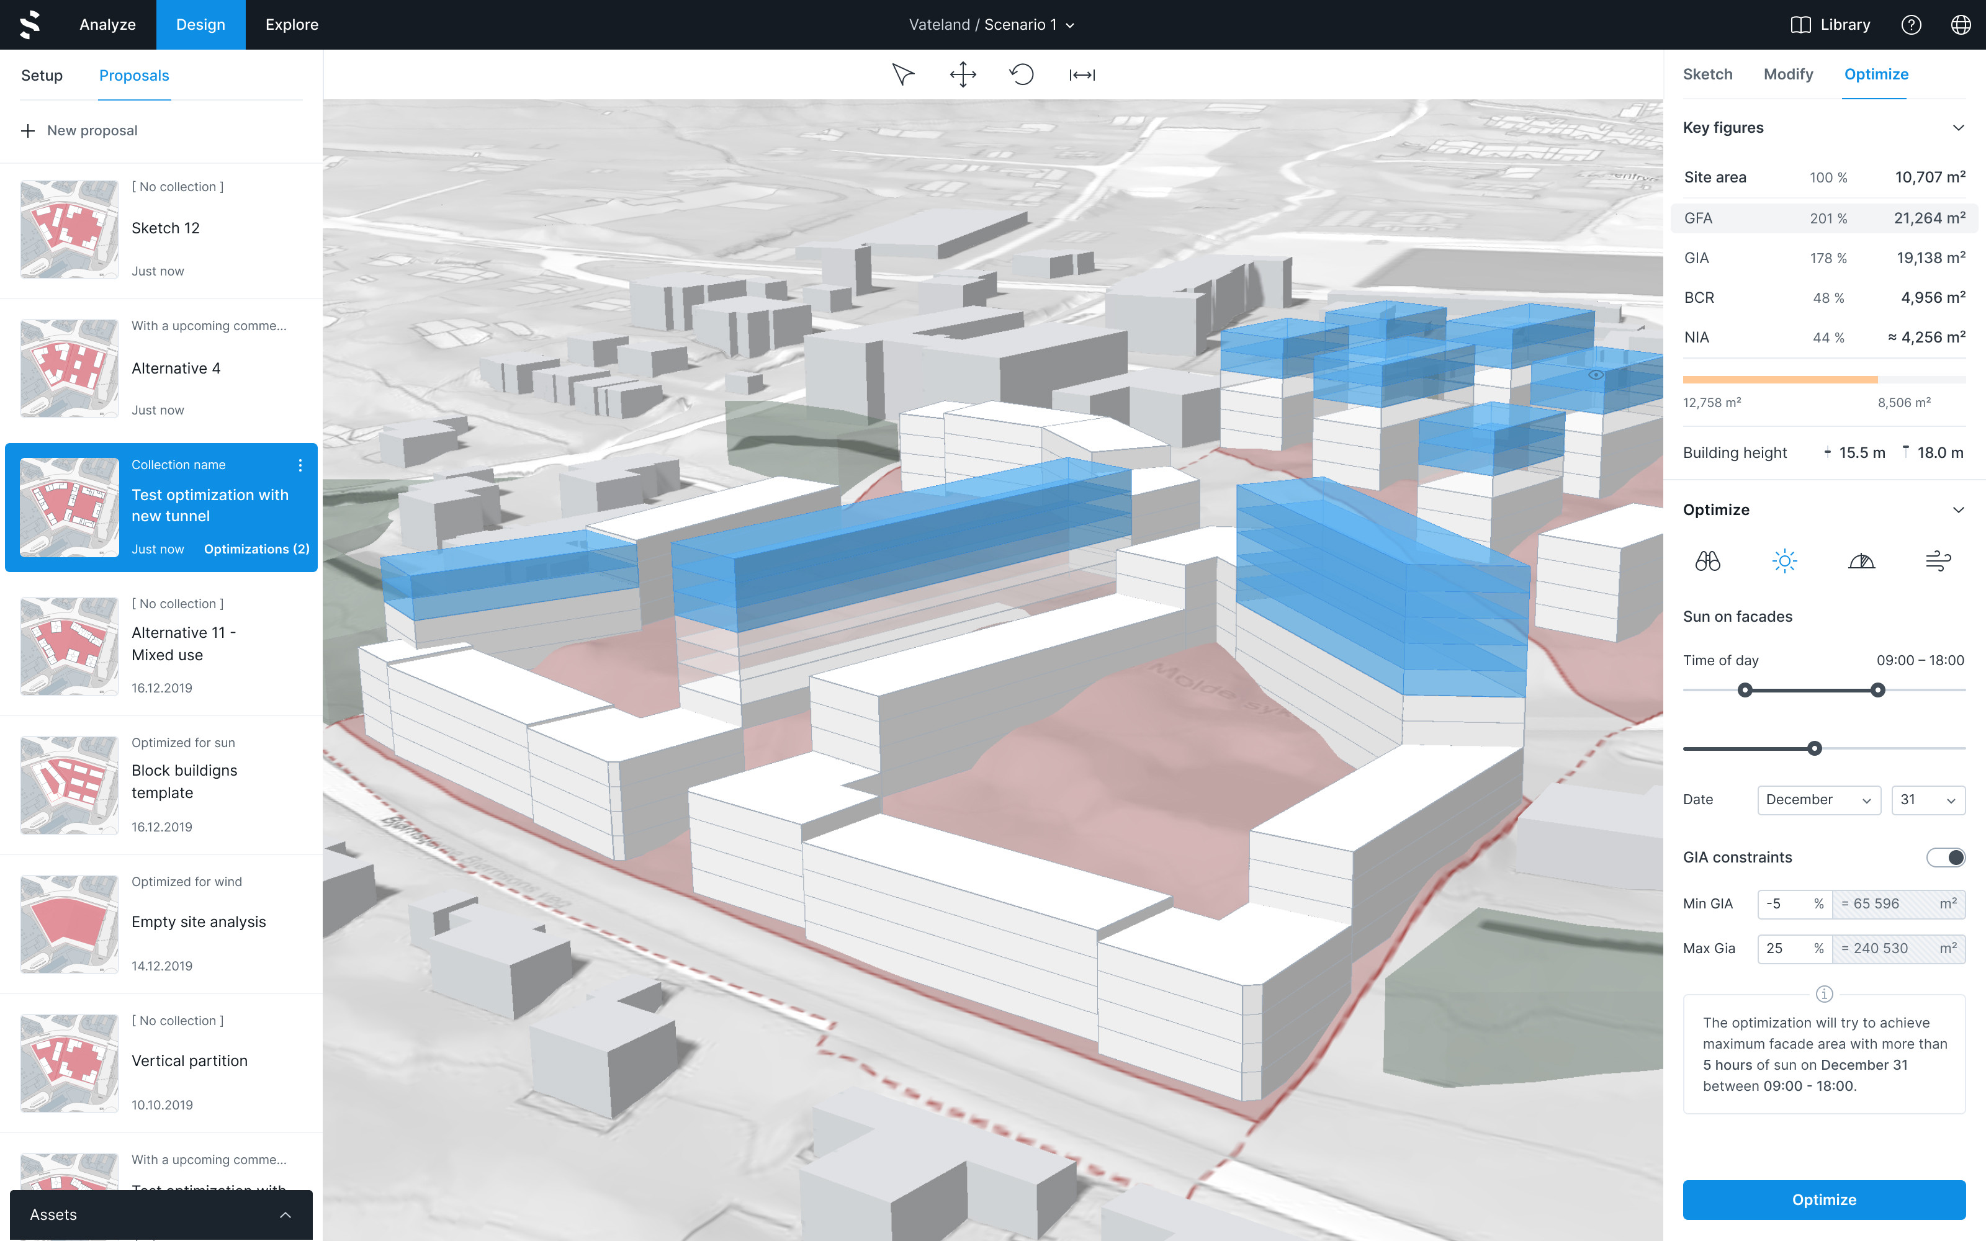This screenshot has width=1986, height=1241.
Task: Toggle the GIA constraints switch
Action: coord(1946,858)
